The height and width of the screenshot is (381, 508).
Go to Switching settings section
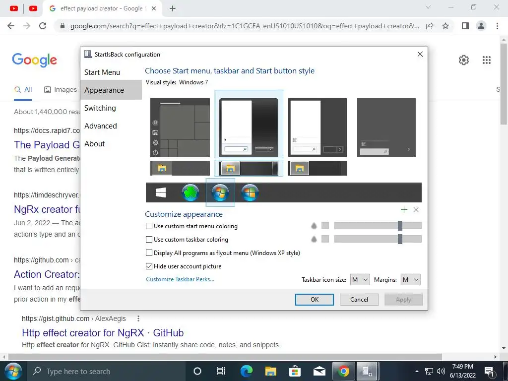point(100,108)
